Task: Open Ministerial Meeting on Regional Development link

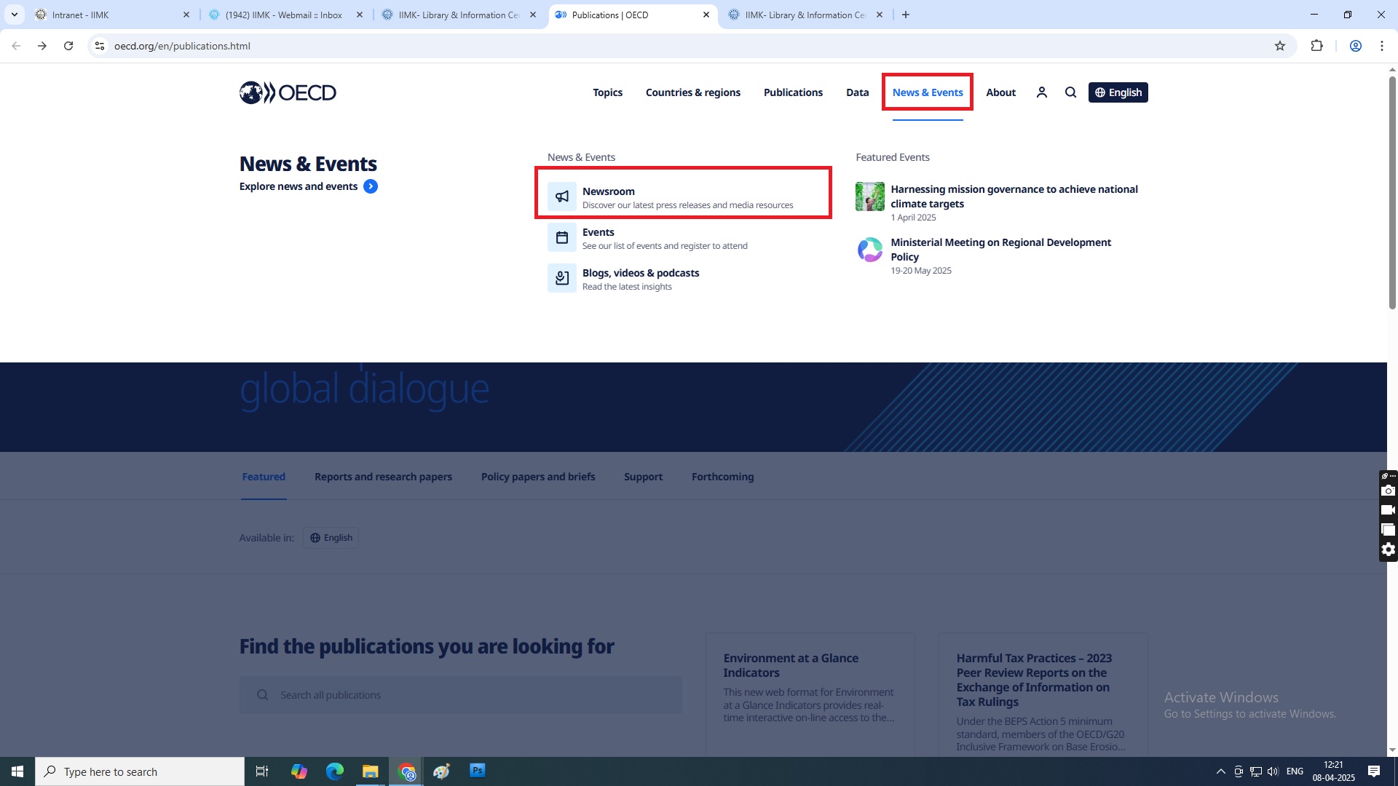Action: (x=1000, y=249)
